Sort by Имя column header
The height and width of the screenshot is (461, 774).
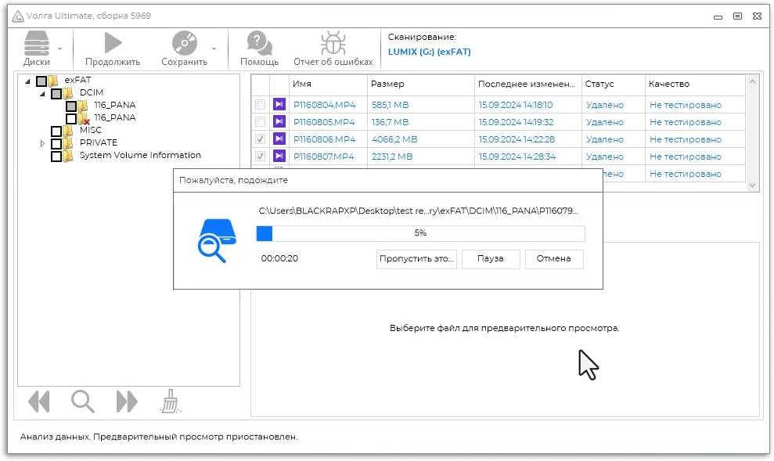tap(328, 85)
